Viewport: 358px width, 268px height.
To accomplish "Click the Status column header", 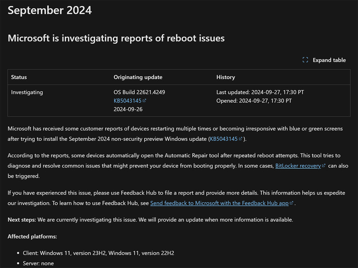I will tap(19, 77).
